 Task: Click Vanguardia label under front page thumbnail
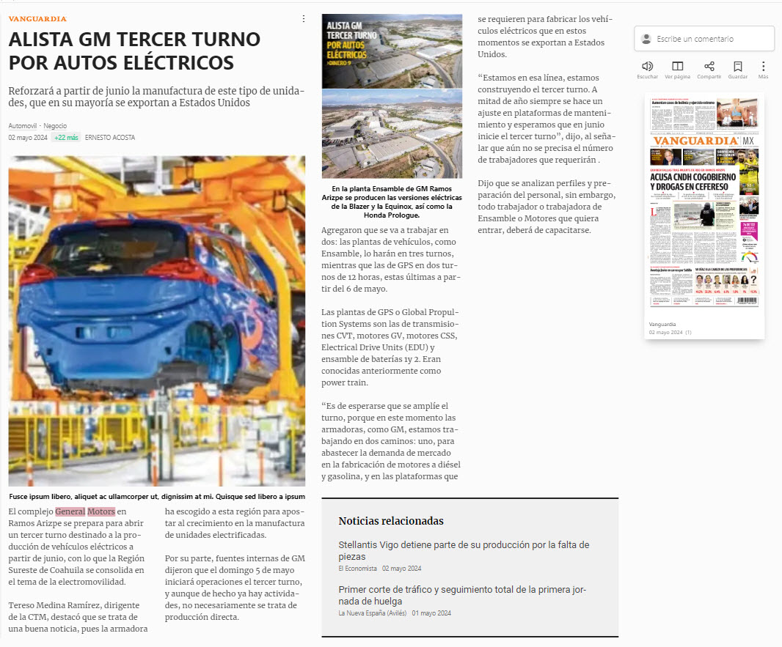point(662,325)
